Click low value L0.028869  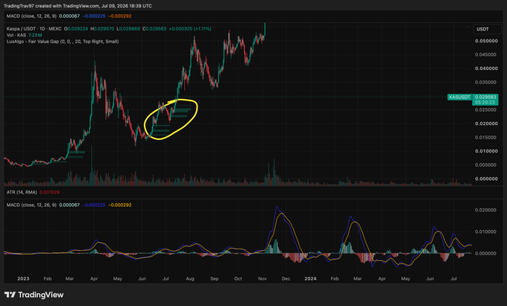tap(128, 29)
